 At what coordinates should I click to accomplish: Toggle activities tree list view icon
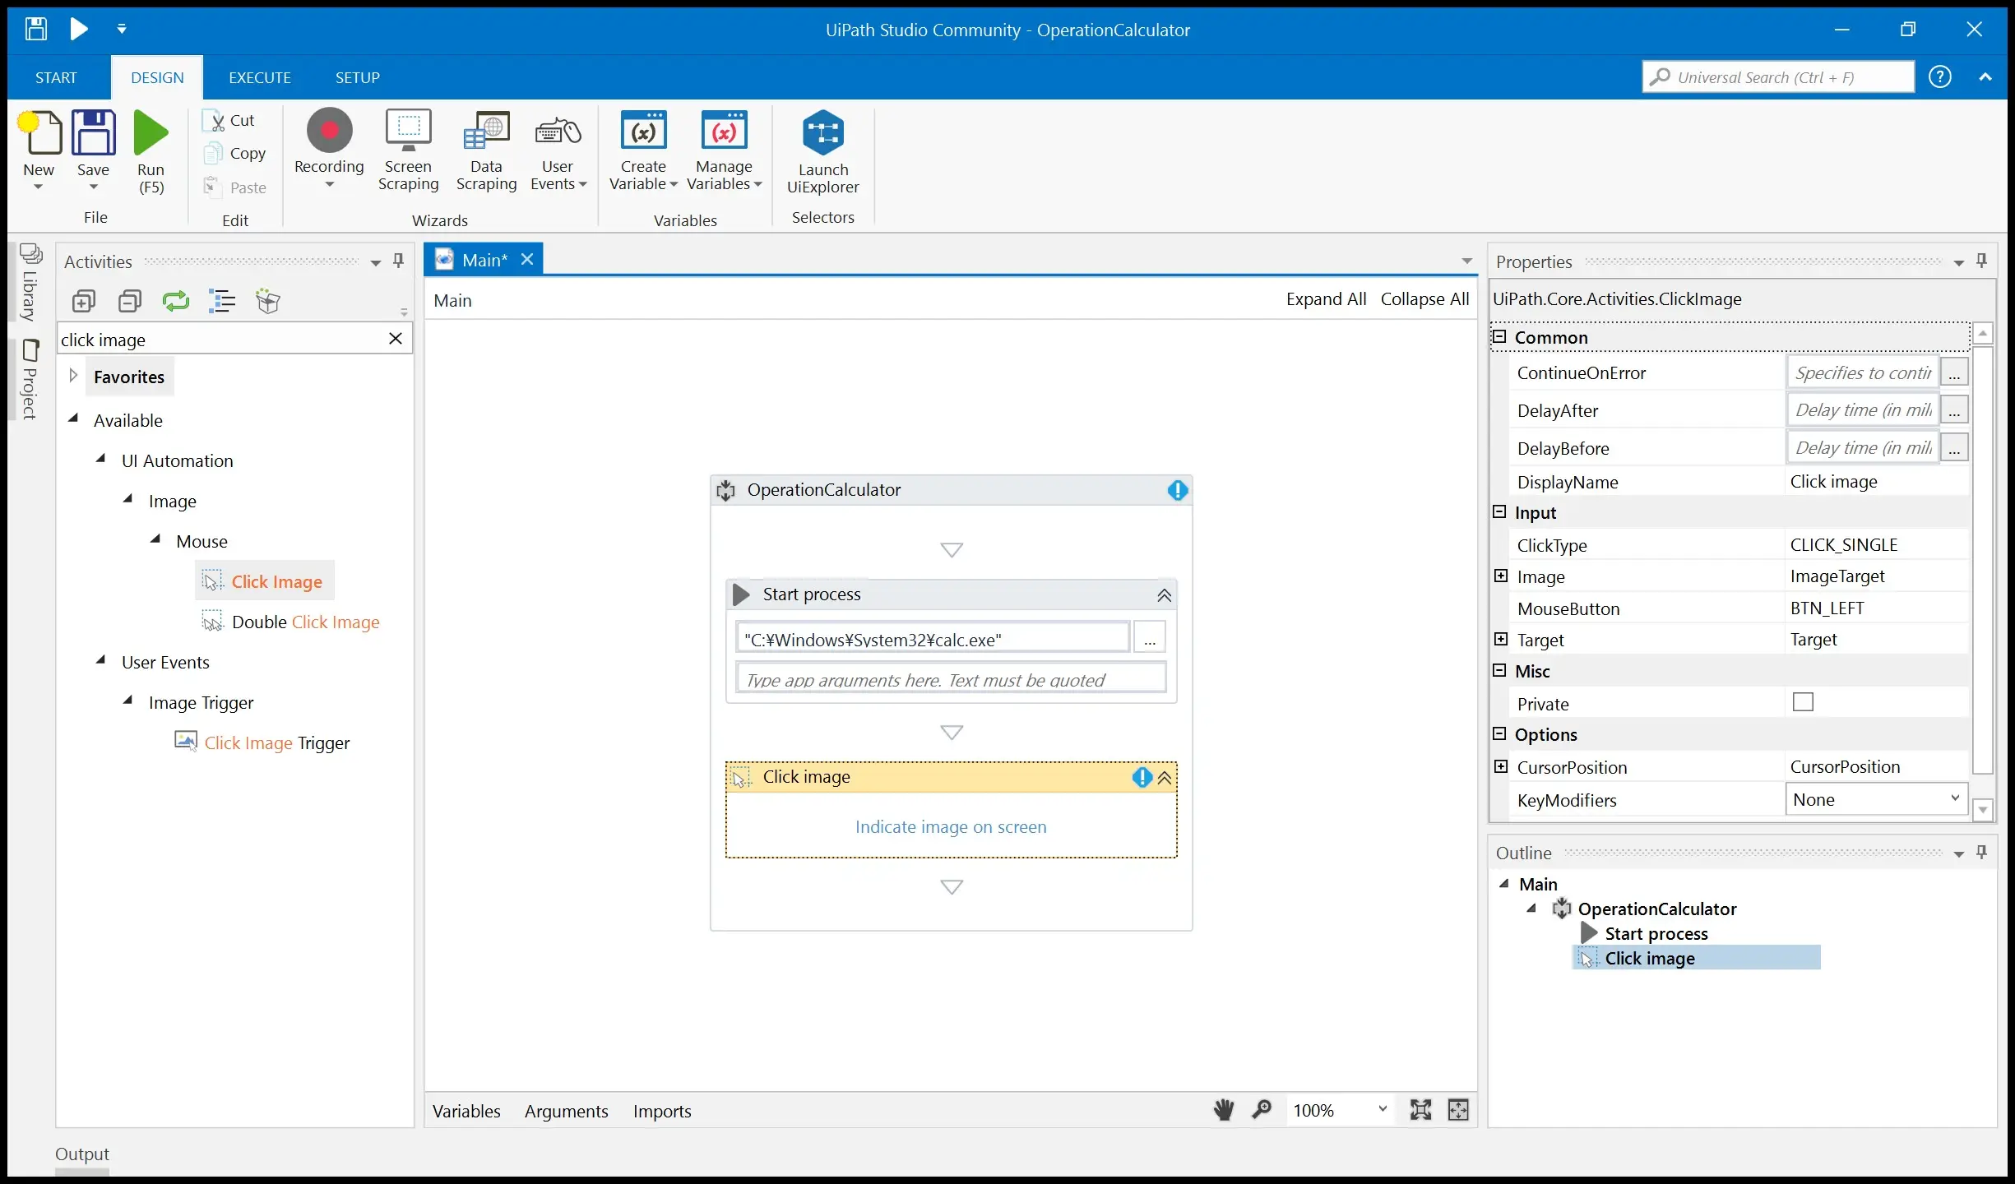(x=222, y=302)
